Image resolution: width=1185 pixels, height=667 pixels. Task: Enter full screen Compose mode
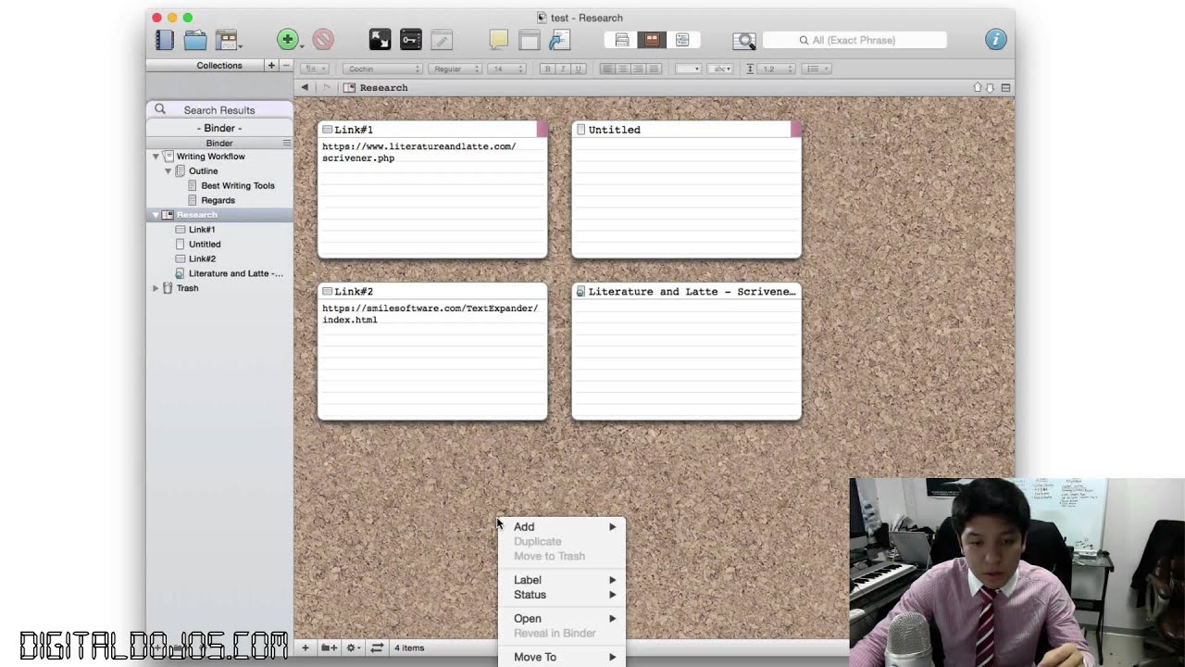(x=380, y=40)
